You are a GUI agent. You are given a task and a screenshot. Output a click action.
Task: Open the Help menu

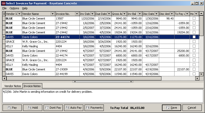pos(25,8)
